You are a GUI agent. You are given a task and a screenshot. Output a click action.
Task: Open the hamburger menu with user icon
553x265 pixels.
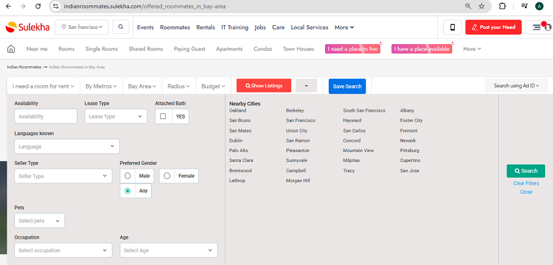coord(539,27)
